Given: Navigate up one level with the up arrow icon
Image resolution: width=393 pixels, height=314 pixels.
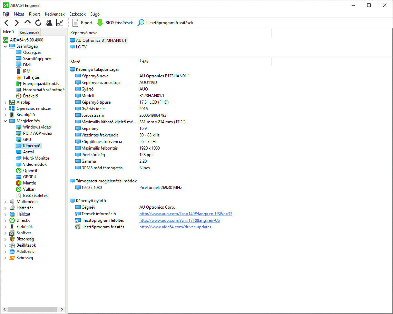Looking at the screenshot, I should click(x=28, y=22).
